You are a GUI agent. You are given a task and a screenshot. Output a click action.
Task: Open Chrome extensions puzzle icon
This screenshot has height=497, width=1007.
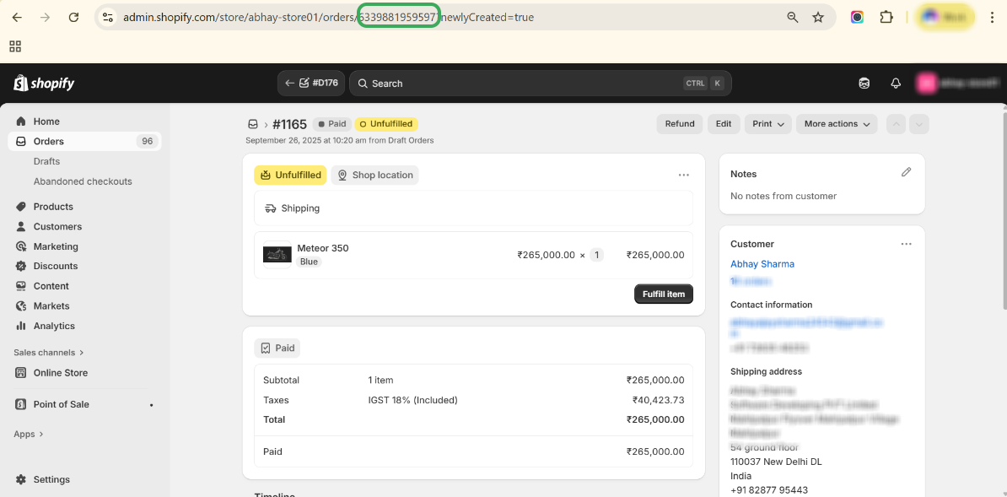tap(886, 17)
